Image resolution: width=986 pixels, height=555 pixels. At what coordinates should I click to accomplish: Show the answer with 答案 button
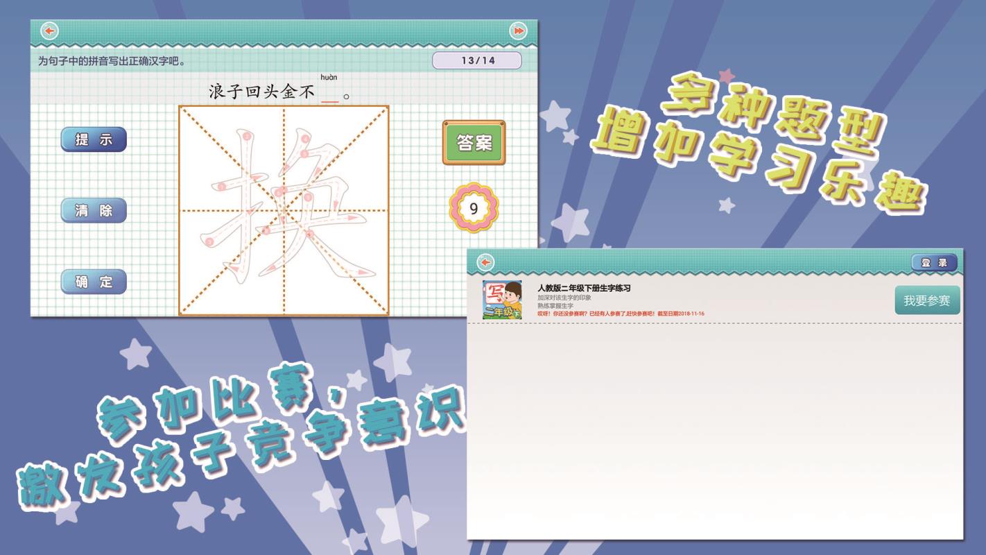(x=474, y=143)
